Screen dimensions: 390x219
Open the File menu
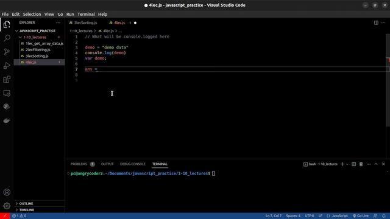coord(5,14)
